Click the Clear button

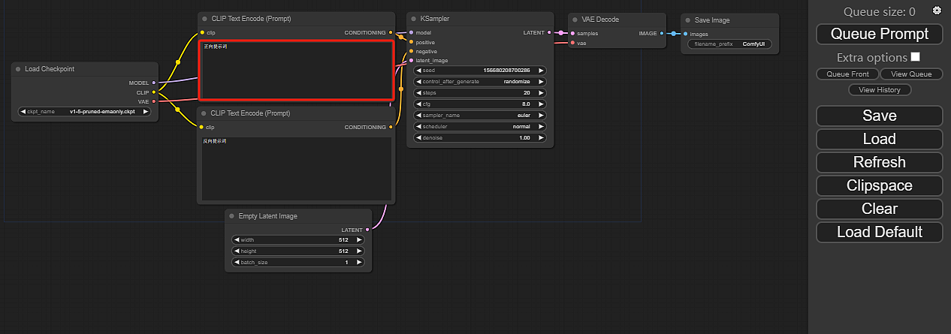[879, 209]
